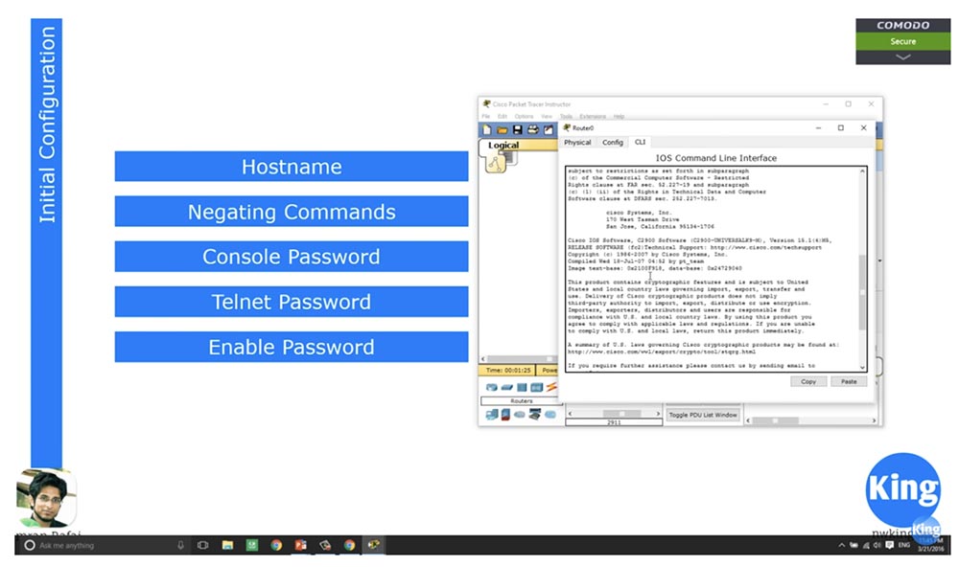The height and width of the screenshot is (567, 959).
Task: Click the New file icon in Packet Tracer
Action: click(487, 129)
